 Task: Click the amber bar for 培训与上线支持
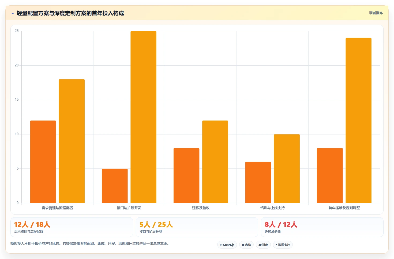(287, 169)
